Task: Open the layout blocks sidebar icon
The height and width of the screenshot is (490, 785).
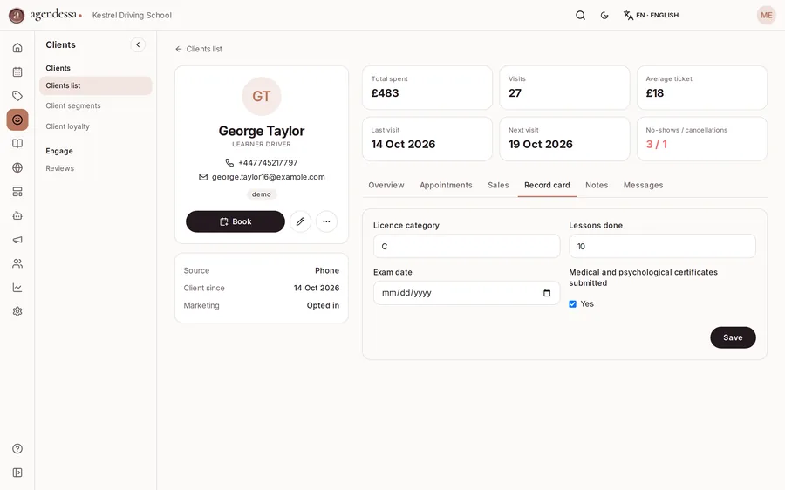Action: pos(17,192)
